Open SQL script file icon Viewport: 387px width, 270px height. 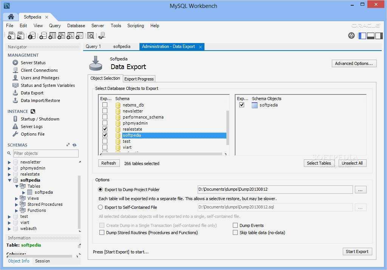(20, 35)
